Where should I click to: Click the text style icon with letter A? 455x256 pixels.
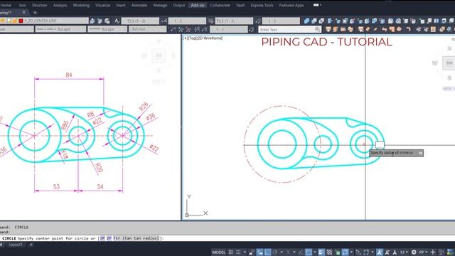point(117,21)
